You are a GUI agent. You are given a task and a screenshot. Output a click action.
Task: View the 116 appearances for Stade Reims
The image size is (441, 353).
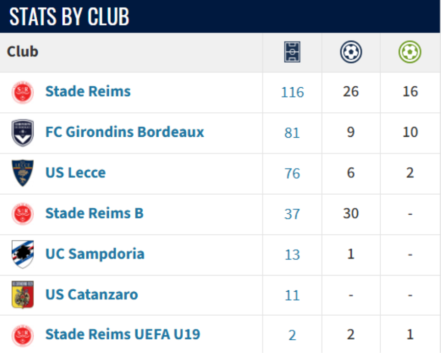pyautogui.click(x=292, y=92)
